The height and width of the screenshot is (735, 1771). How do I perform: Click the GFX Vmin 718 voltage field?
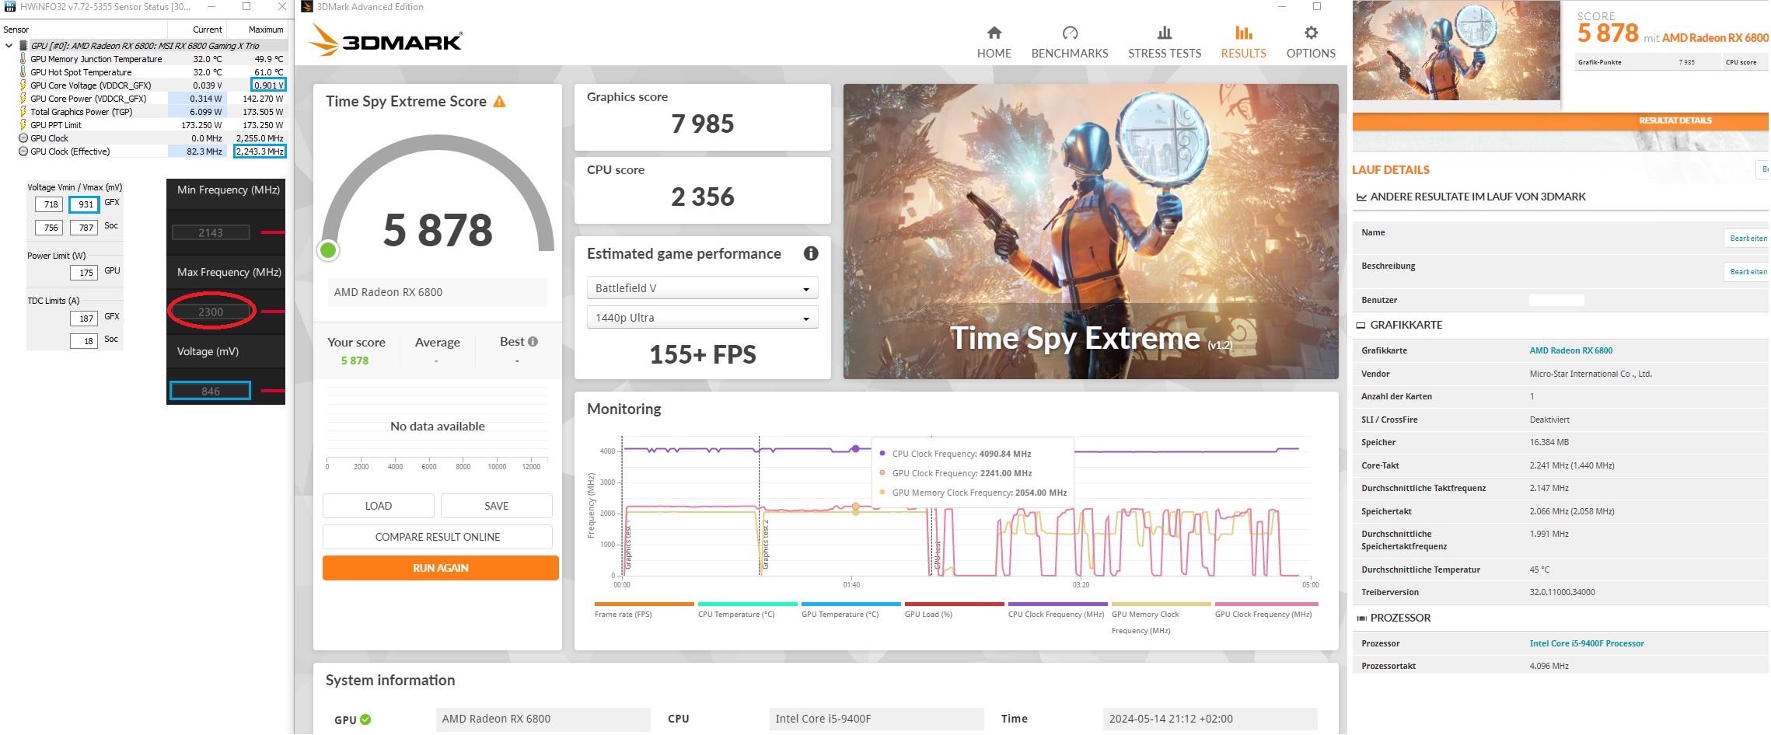51,204
